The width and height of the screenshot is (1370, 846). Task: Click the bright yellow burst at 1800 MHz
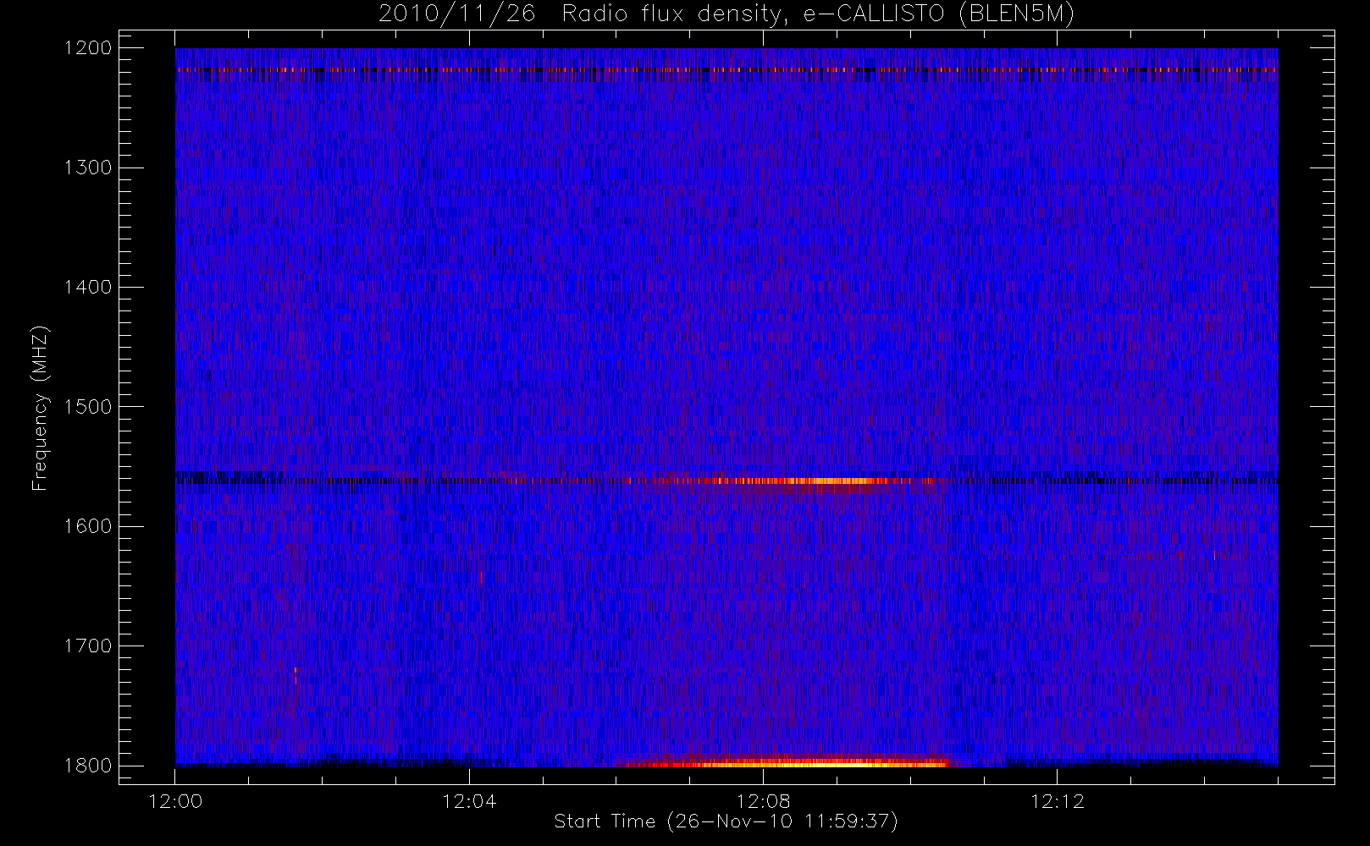tap(787, 763)
